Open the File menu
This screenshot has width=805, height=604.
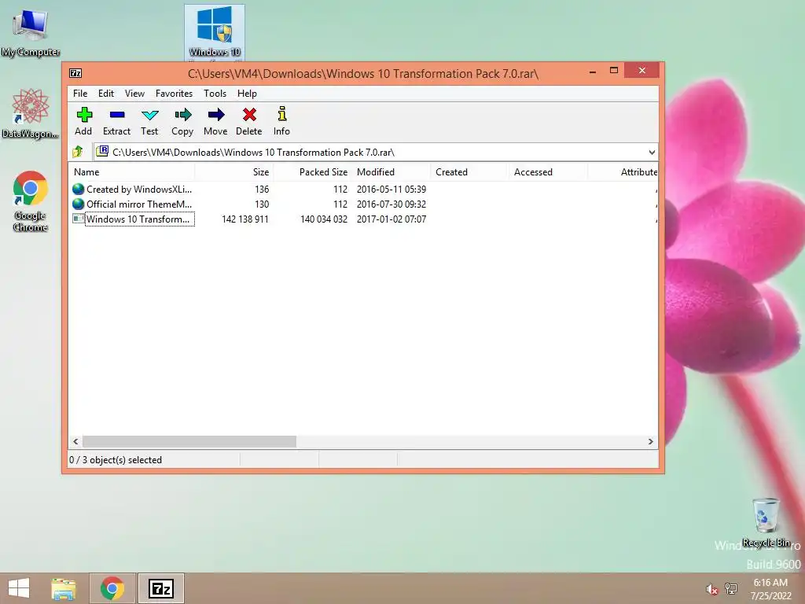tap(80, 94)
